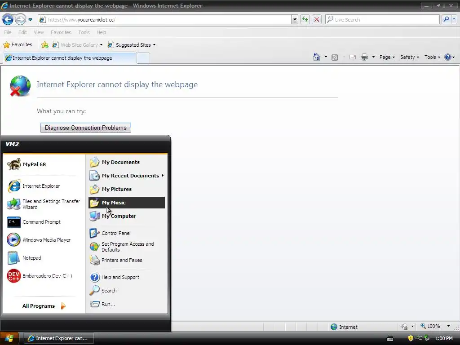The image size is (460, 345).
Task: Expand the address bar history dropdown
Action: tap(295, 20)
